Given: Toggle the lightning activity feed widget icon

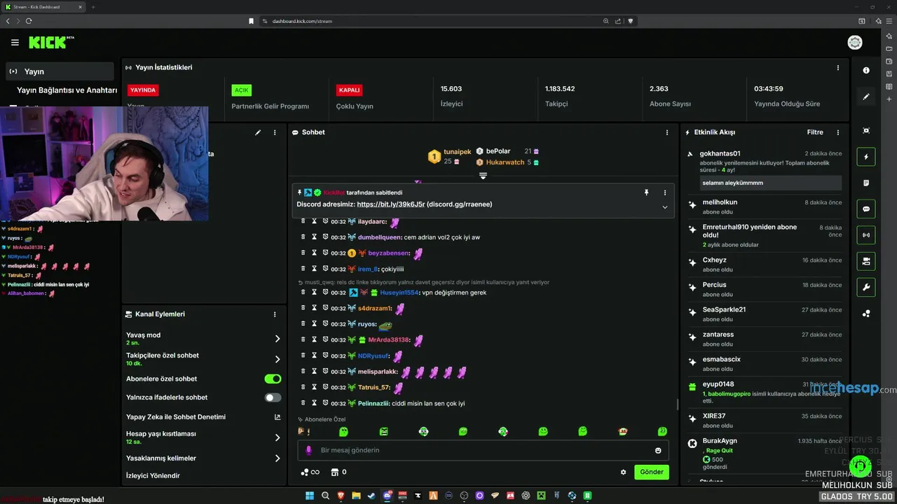Looking at the screenshot, I should (866, 157).
